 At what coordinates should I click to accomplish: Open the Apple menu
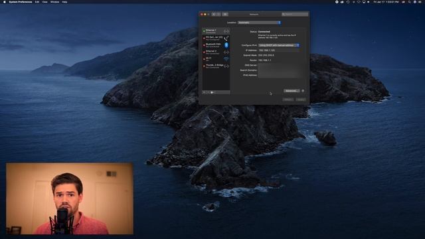coord(5,2)
